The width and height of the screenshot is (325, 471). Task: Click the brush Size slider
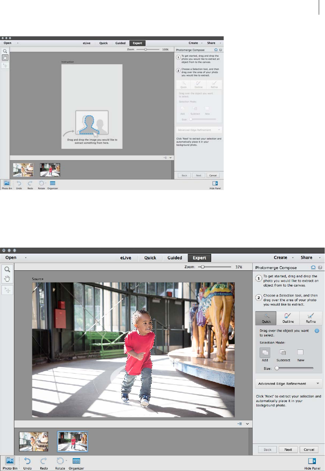point(294,368)
